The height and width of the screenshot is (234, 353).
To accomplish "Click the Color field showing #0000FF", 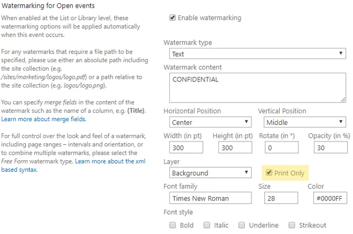I will (330, 198).
